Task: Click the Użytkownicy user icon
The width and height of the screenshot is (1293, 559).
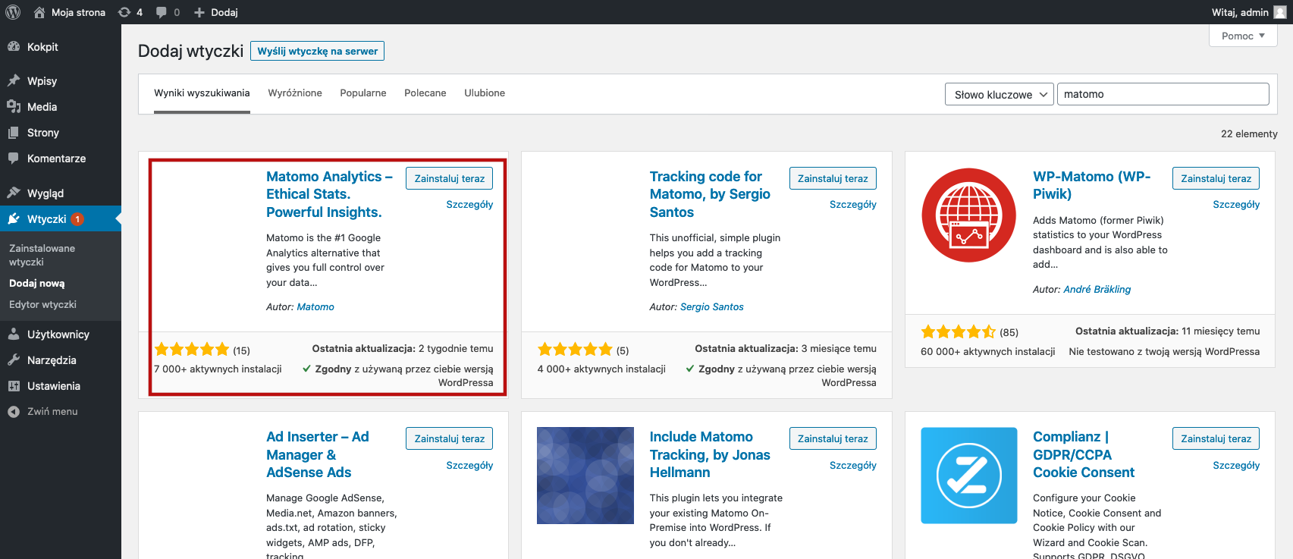Action: 14,334
